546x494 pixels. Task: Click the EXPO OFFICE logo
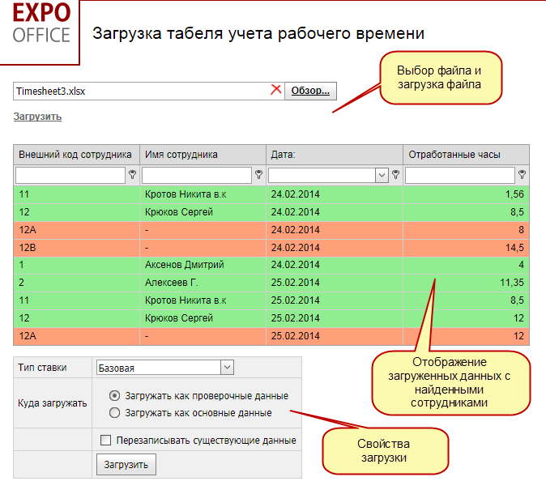pyautogui.click(x=41, y=24)
